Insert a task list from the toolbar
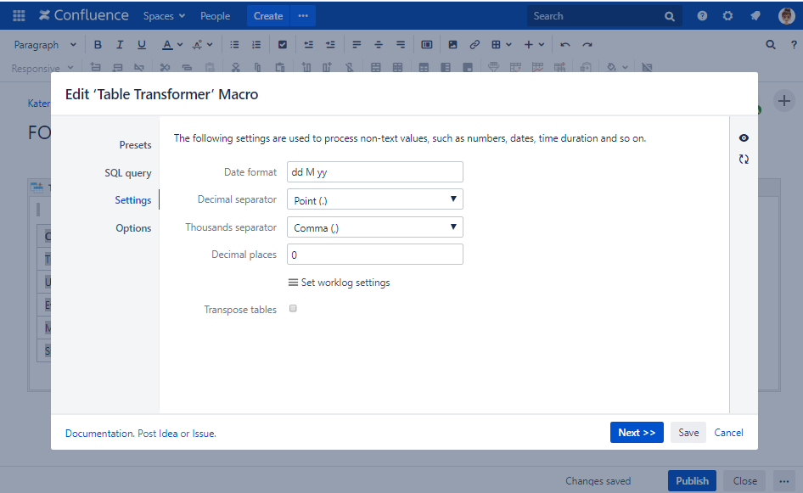The height and width of the screenshot is (493, 803). 284,44
